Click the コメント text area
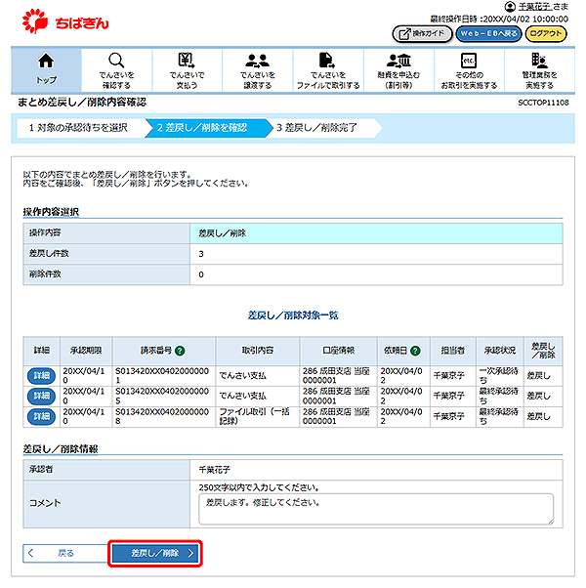 click(x=376, y=508)
